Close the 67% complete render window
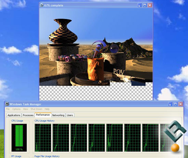 [x=150, y=5]
